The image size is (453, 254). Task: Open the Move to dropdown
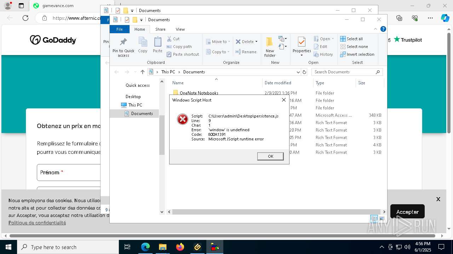click(218, 42)
